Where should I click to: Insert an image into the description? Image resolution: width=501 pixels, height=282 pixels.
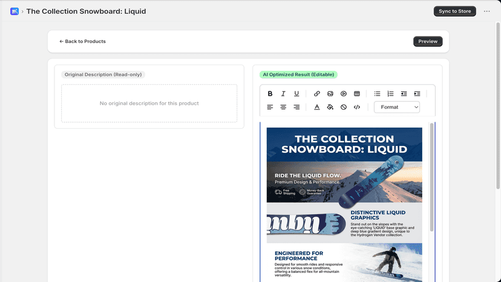click(330, 94)
